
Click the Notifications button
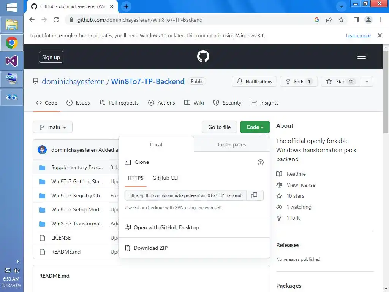pyautogui.click(x=254, y=81)
